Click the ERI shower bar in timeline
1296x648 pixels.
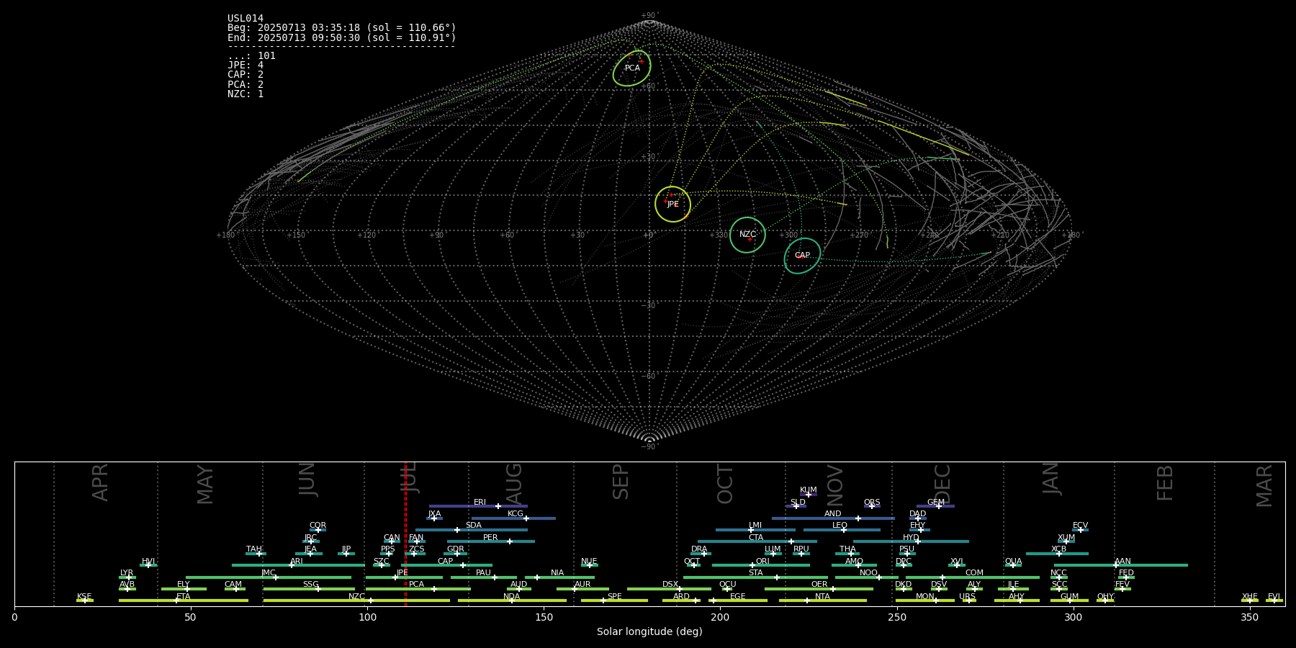(x=478, y=506)
